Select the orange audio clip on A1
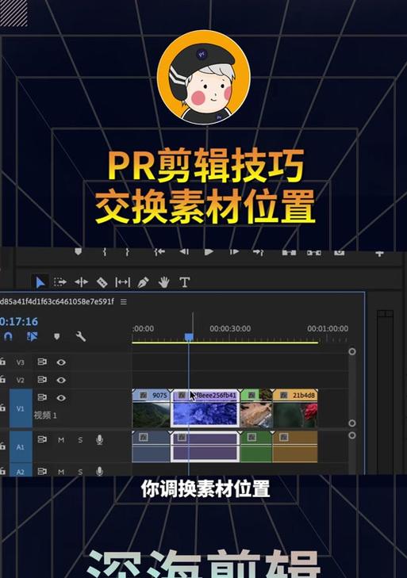Screen dimensions: 407x578 (295, 446)
